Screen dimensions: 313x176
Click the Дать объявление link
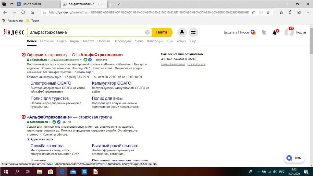click(x=173, y=64)
